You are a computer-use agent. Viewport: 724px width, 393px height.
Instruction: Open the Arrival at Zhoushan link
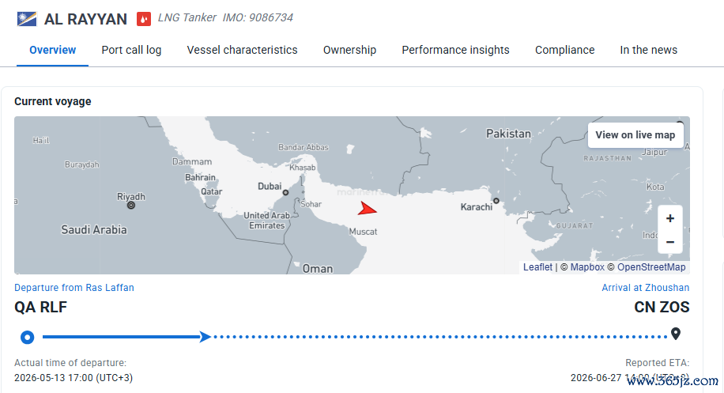point(645,287)
